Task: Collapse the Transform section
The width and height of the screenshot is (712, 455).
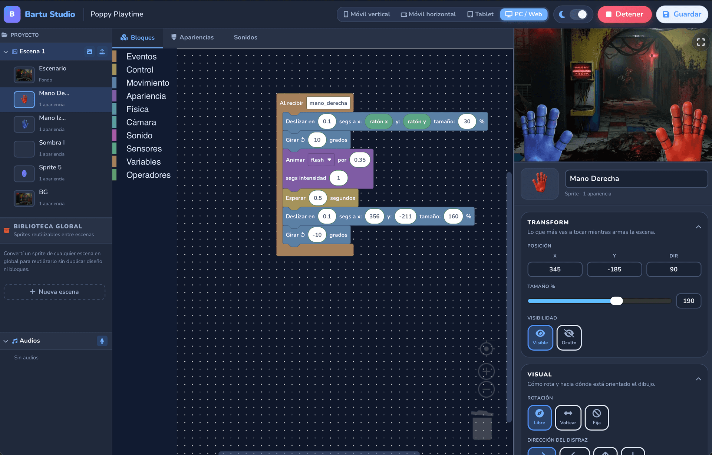Action: [698, 227]
